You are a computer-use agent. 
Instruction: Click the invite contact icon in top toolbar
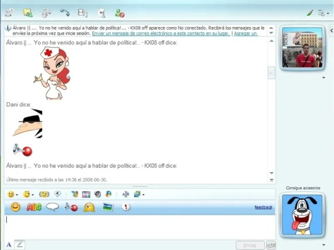point(9,13)
